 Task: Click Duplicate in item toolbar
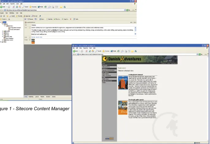(x=49, y=19)
